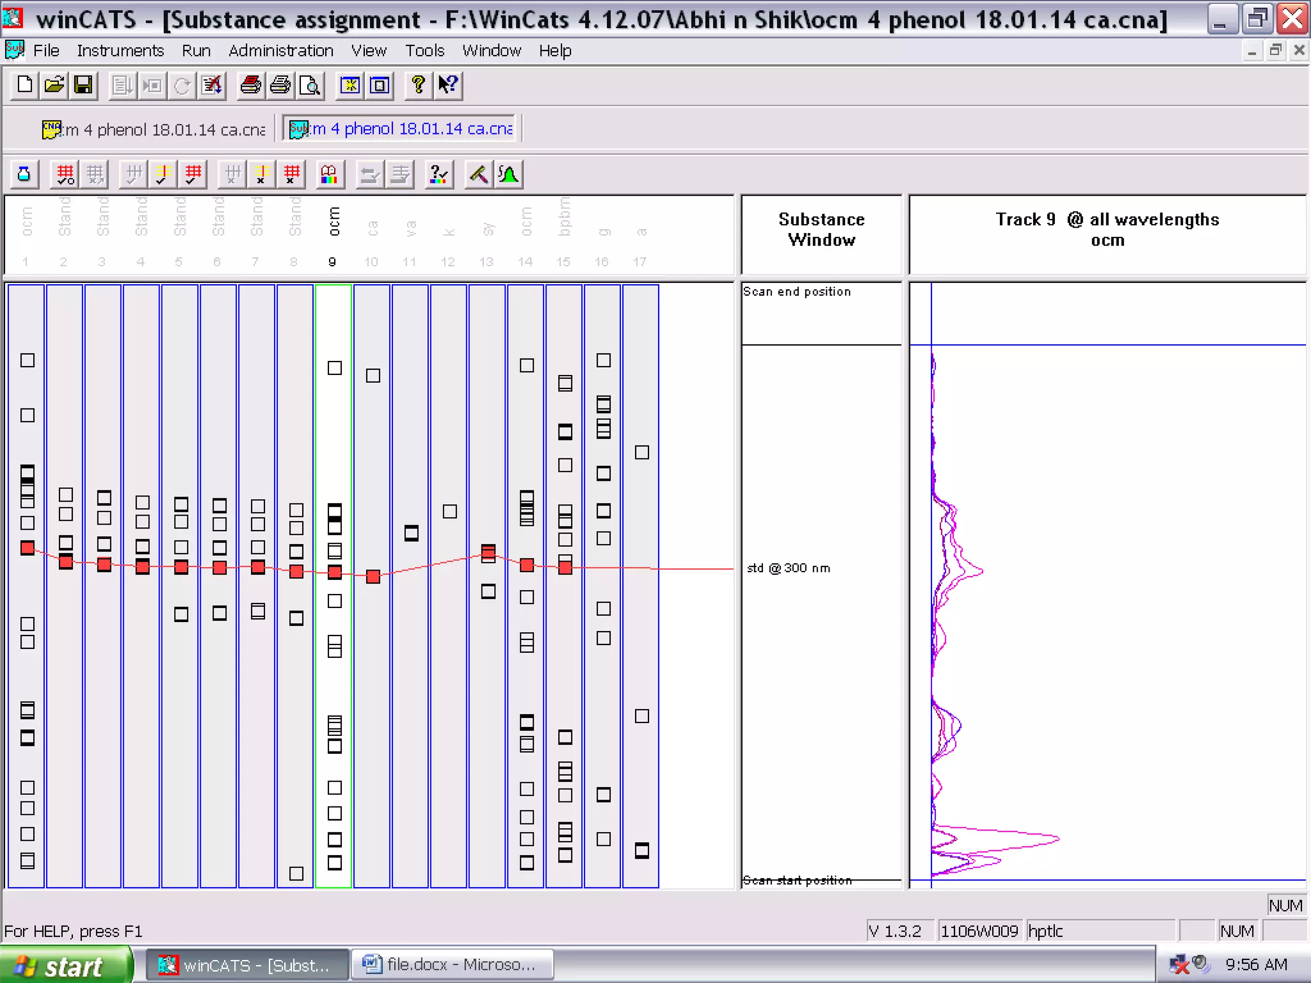Open the Instruments menu
This screenshot has height=983, width=1311.
(x=120, y=51)
